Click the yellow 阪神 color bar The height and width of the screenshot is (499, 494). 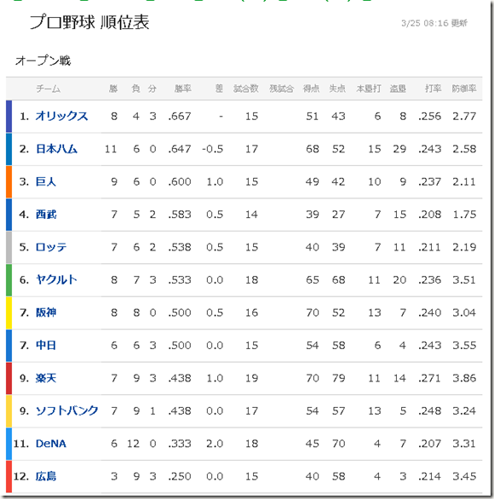click(x=9, y=313)
